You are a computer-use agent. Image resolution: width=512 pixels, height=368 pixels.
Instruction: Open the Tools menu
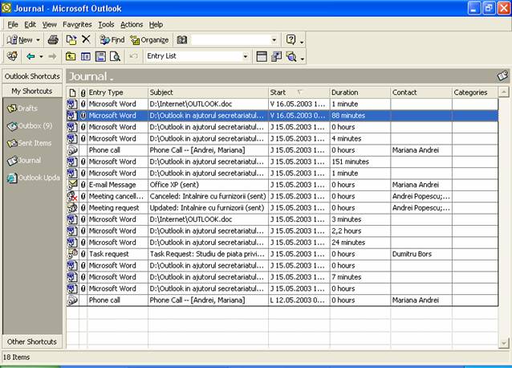click(x=106, y=25)
